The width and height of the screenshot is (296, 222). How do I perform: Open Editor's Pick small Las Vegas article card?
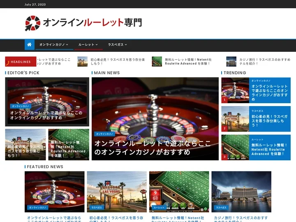(x=25, y=145)
